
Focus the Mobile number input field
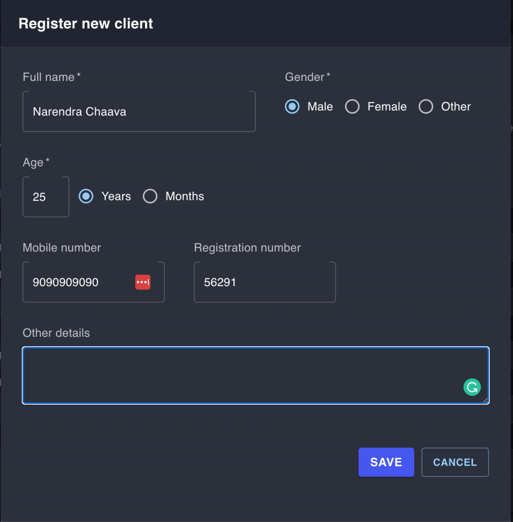(x=74, y=282)
